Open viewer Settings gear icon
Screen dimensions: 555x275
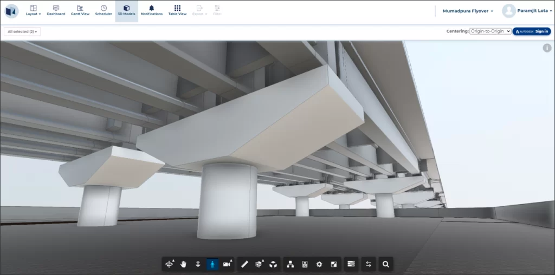(x=319, y=264)
